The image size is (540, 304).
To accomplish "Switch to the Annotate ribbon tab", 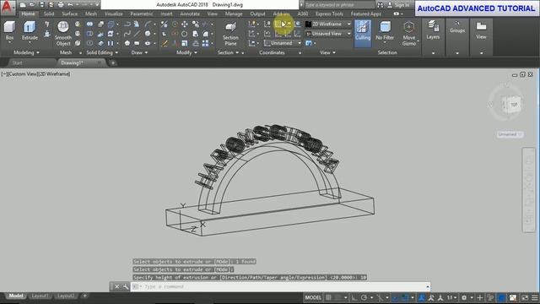I will 190,14.
